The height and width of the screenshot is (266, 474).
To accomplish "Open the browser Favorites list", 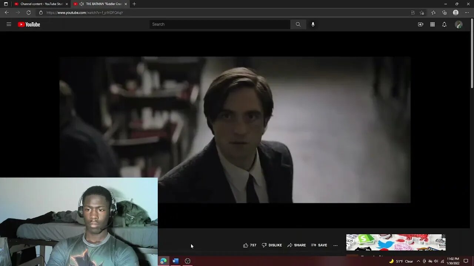I will tap(434, 13).
